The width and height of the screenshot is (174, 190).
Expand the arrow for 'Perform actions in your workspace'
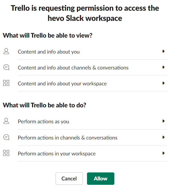point(164,153)
